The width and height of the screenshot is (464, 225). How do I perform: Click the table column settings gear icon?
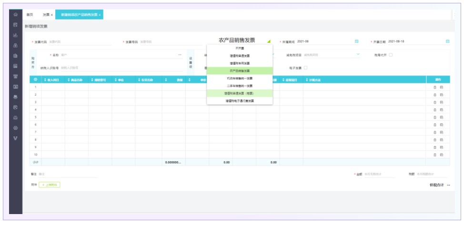click(x=35, y=79)
